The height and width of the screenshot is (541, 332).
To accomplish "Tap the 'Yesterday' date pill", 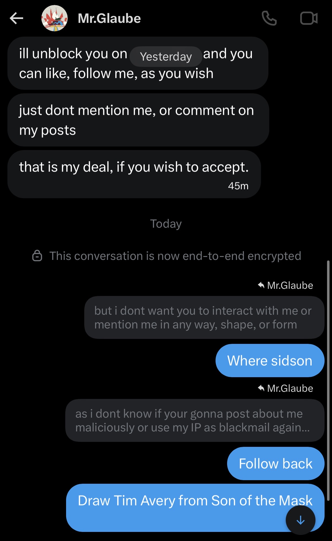I will pos(166,56).
